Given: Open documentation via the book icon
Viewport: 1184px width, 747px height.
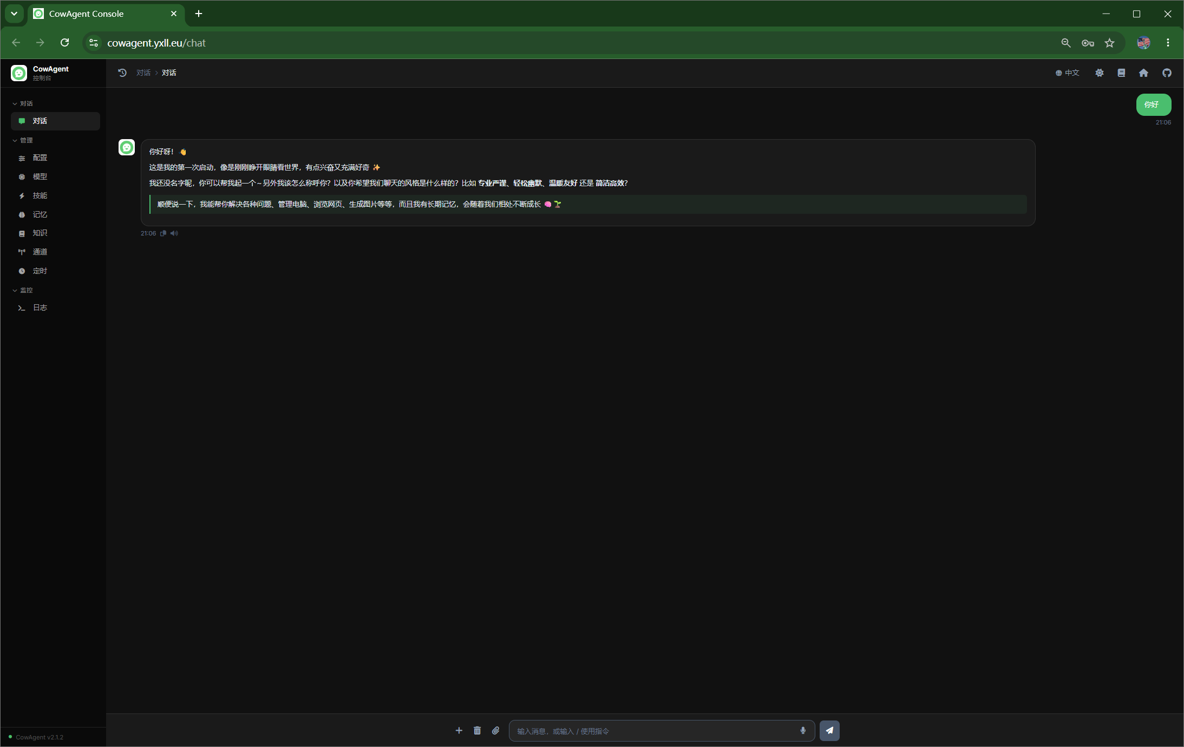Looking at the screenshot, I should click(x=1121, y=73).
